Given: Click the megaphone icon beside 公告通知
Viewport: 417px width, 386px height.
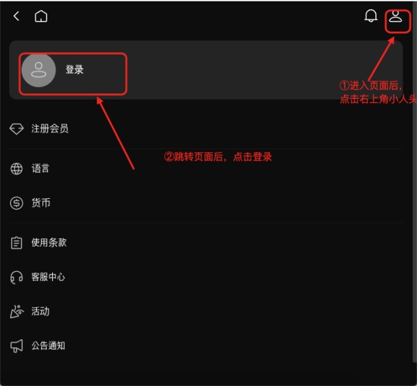Looking at the screenshot, I should (17, 346).
